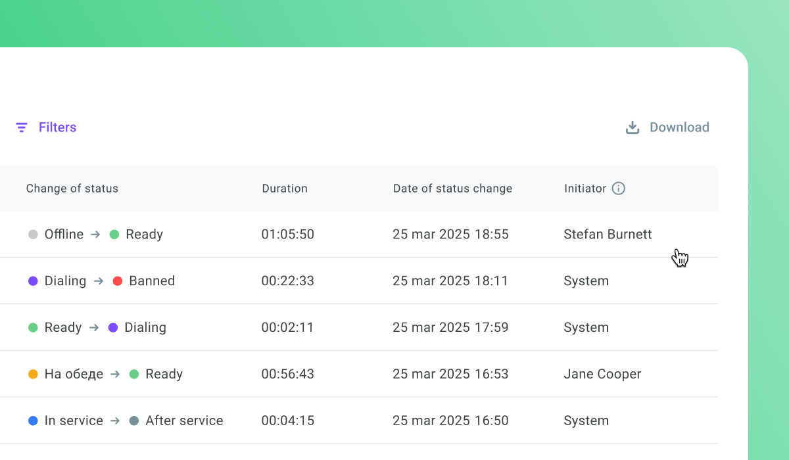The image size is (789, 460).
Task: Click the Filters button label
Action: [58, 127]
